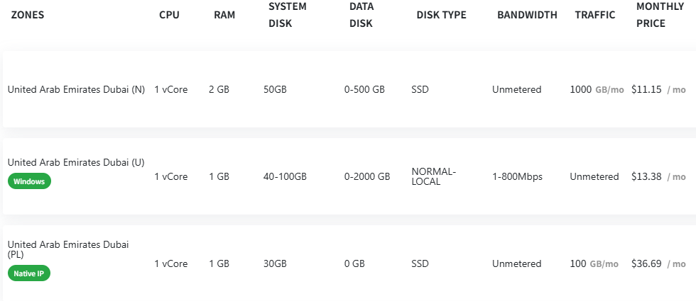696x301 pixels.
Task: Click the RAM column header
Action: [224, 15]
